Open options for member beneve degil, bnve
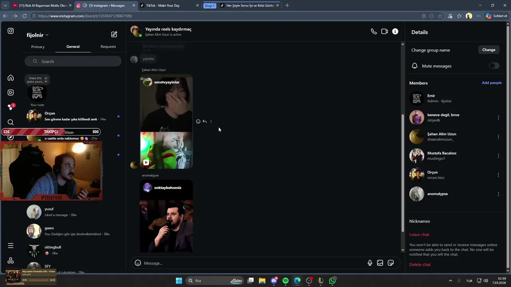Image resolution: width=511 pixels, height=287 pixels. (498, 117)
